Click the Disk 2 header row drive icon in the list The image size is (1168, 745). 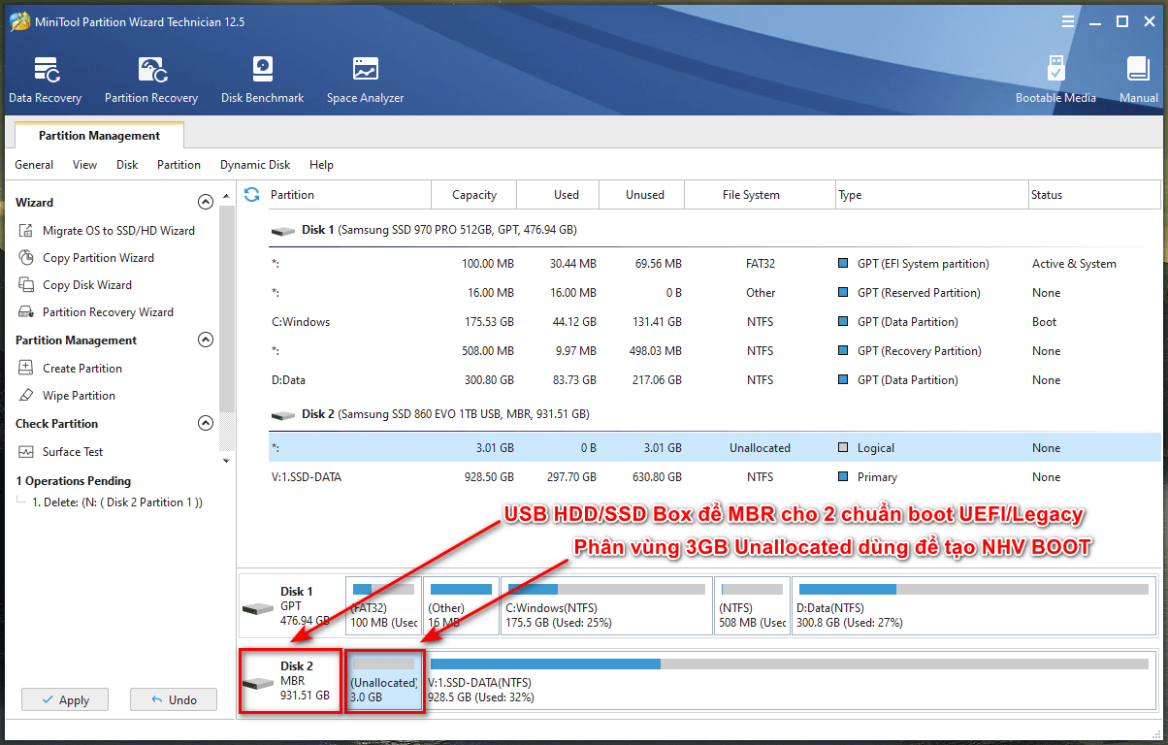(283, 414)
